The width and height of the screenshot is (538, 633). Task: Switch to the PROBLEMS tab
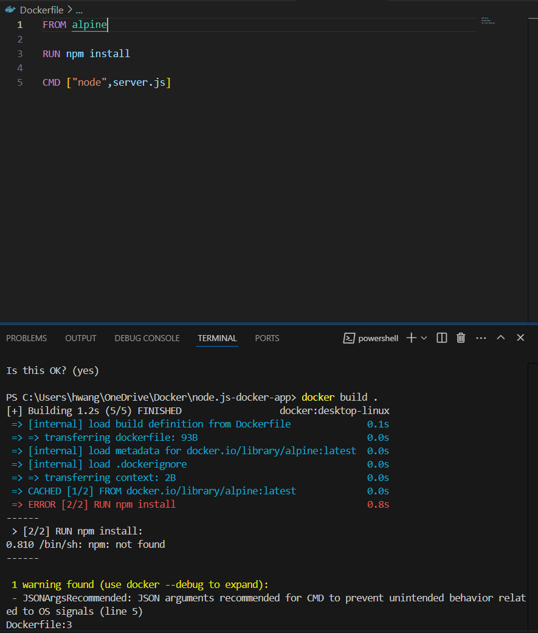pyautogui.click(x=26, y=338)
